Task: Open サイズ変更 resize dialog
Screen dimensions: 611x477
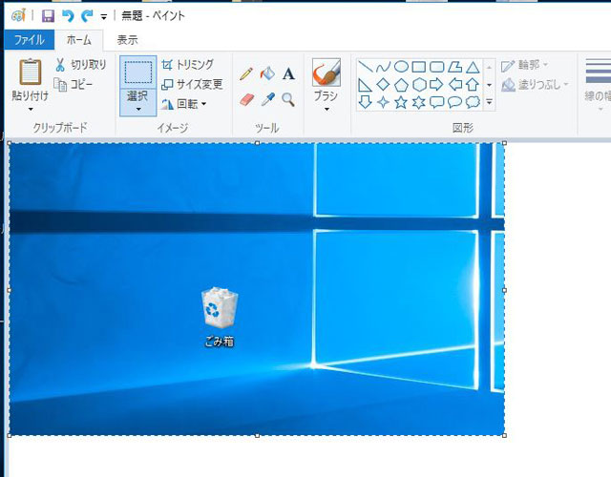Action: (192, 85)
